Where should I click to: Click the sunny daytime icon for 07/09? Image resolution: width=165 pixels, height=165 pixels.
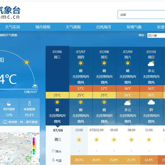pyautogui.click(x=128, y=63)
